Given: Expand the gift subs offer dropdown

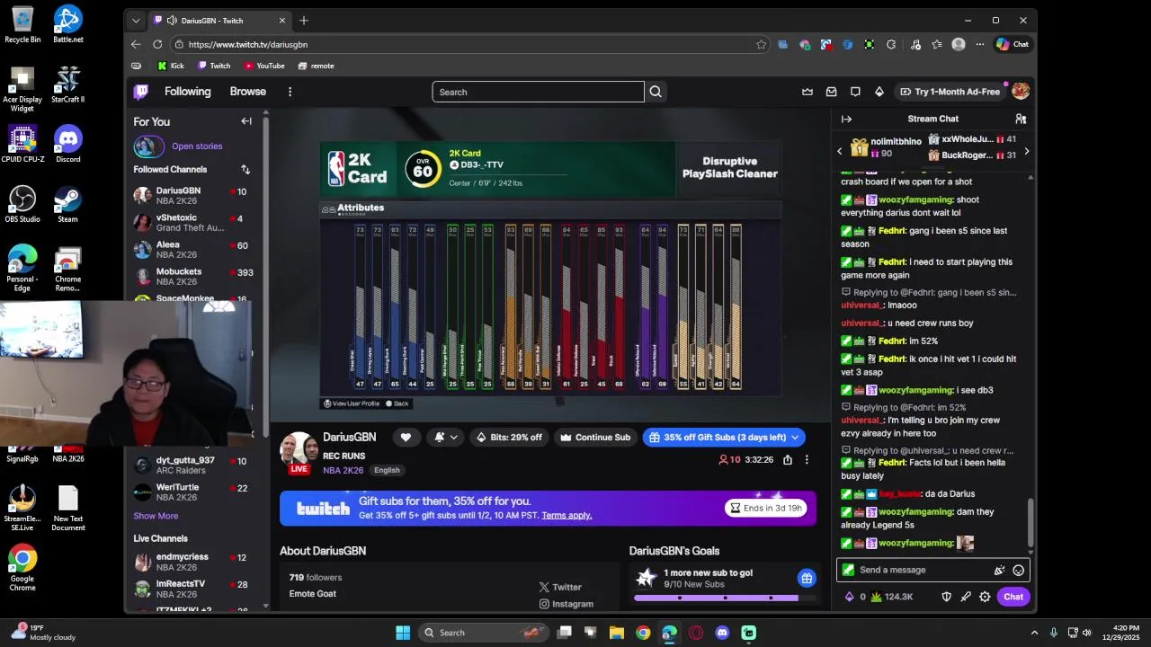Looking at the screenshot, I should click(x=795, y=438).
